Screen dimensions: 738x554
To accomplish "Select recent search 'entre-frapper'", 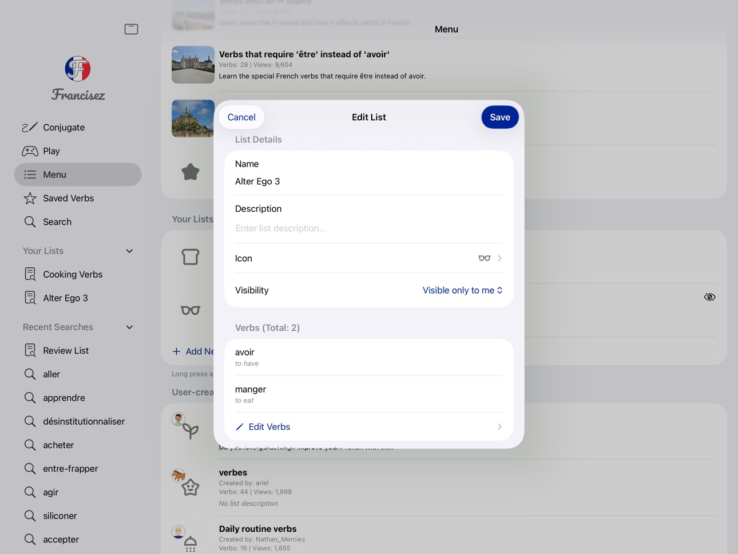I will 78,468.
